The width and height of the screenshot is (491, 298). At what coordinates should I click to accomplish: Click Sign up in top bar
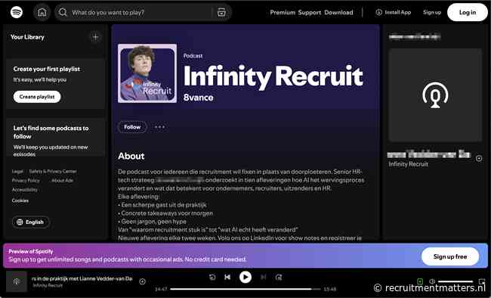tap(432, 12)
